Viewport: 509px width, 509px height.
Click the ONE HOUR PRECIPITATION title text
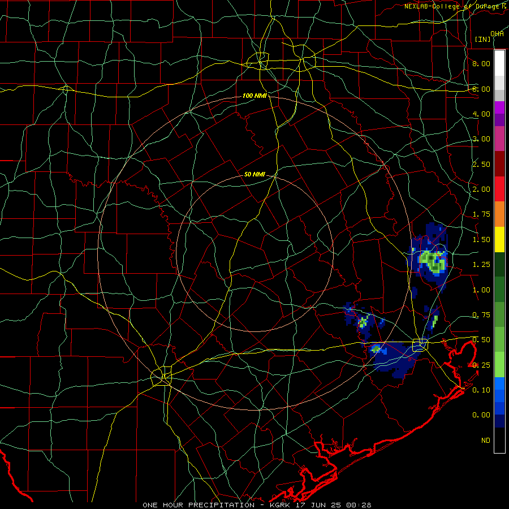tap(199, 505)
